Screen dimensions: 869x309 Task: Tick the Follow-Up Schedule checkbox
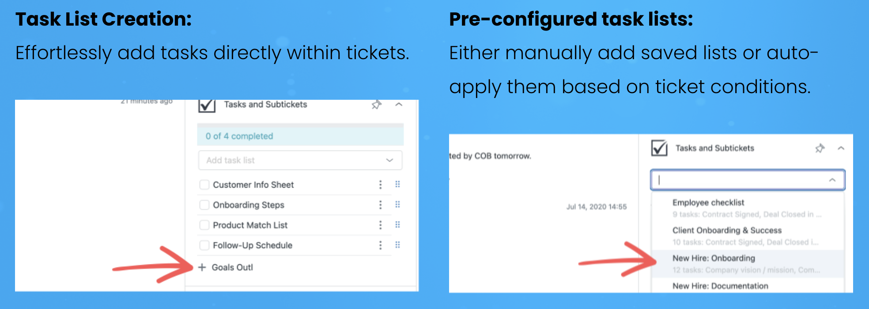pyautogui.click(x=204, y=245)
